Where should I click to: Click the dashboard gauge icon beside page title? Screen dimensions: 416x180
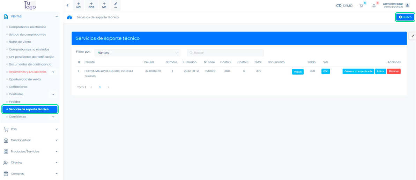pos(69,17)
